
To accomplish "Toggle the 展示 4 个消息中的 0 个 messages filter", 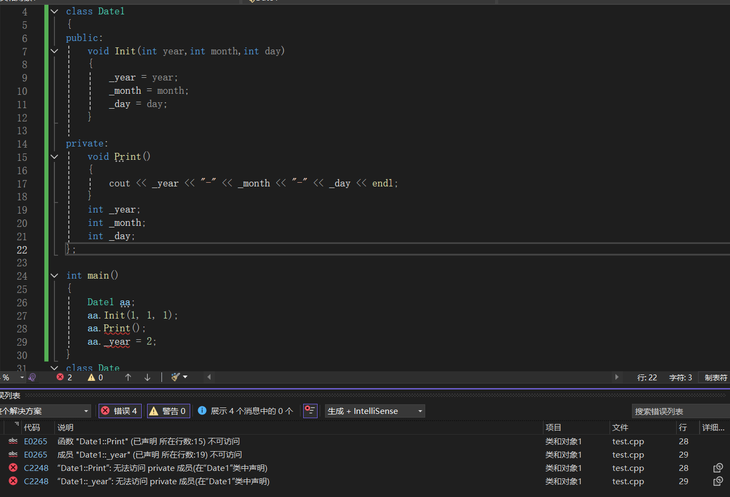I will pos(245,411).
